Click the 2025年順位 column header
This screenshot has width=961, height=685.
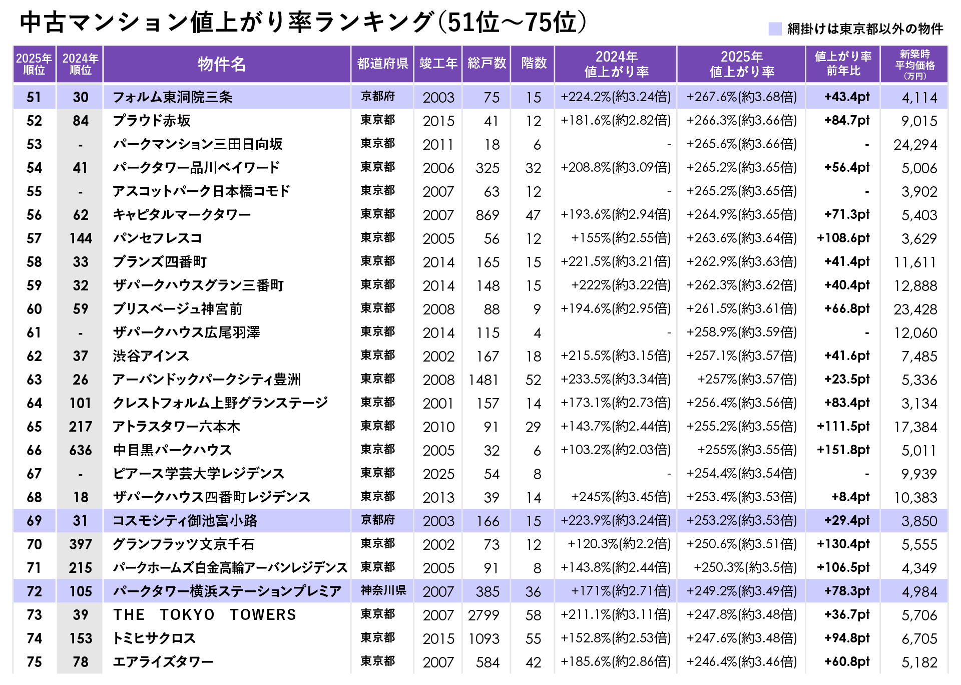34,64
